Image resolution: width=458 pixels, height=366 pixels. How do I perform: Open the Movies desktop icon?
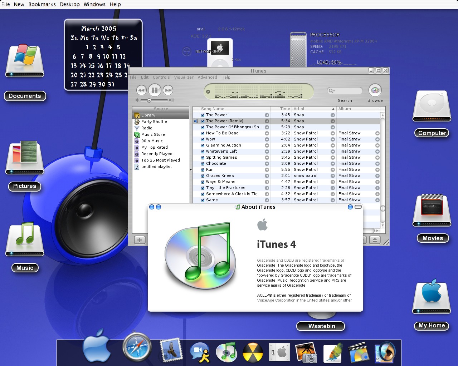click(432, 211)
